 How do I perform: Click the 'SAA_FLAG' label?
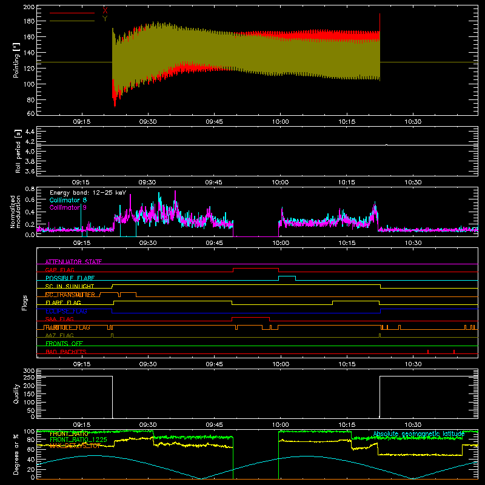click(x=59, y=319)
